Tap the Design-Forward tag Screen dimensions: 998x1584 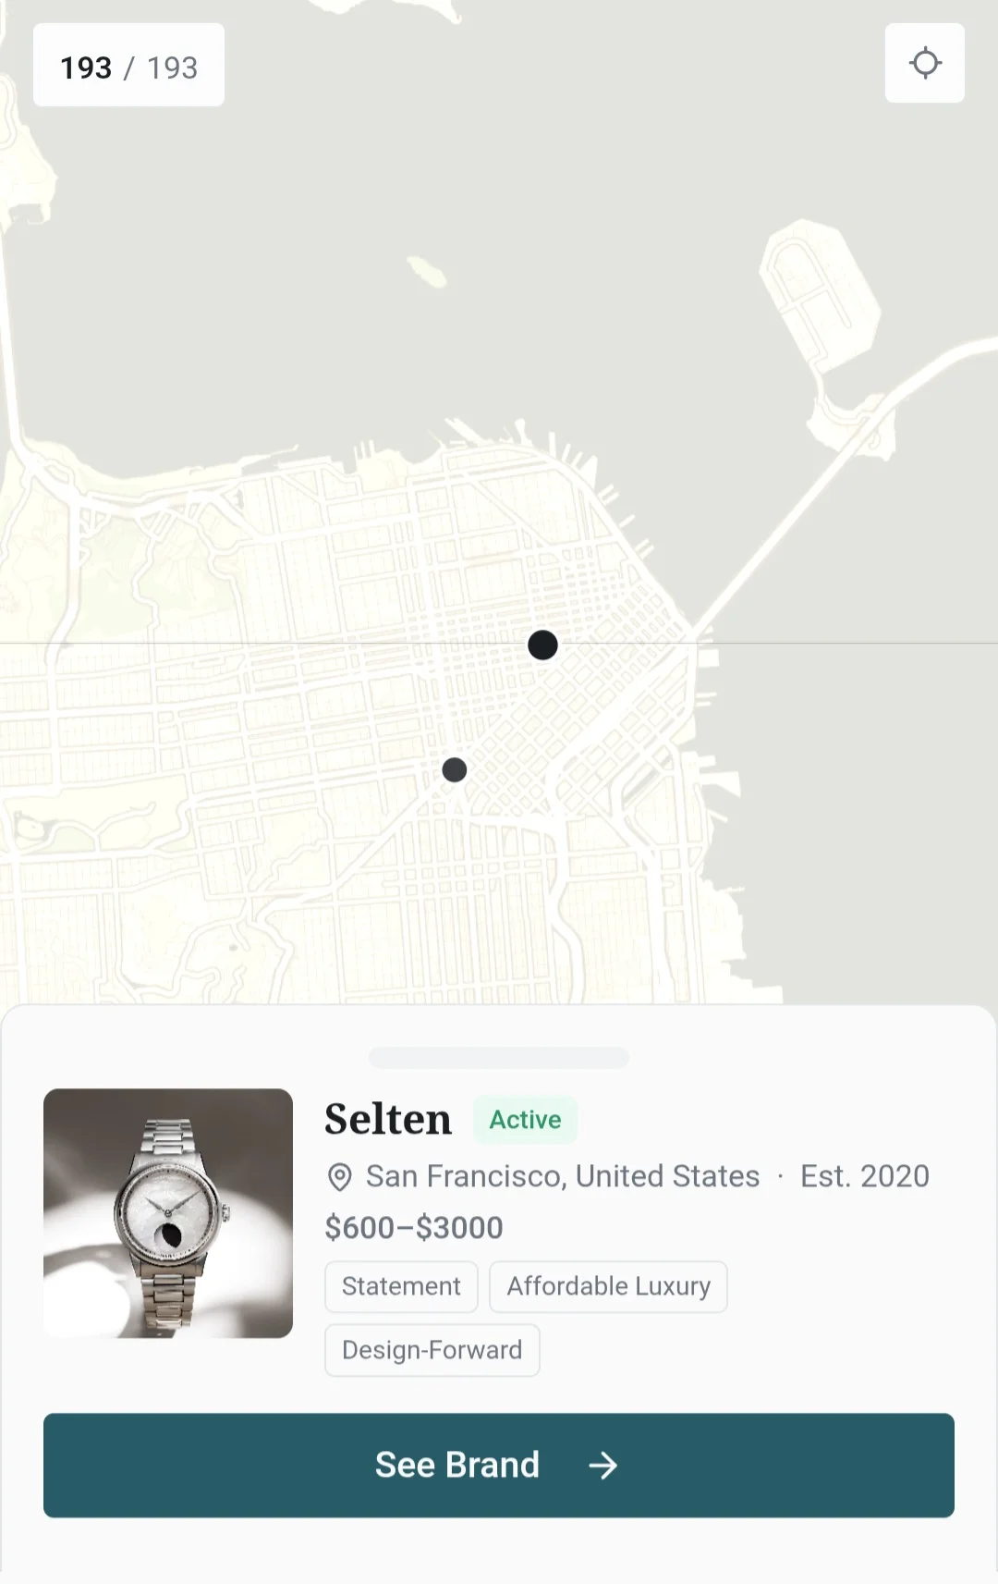coord(432,1350)
